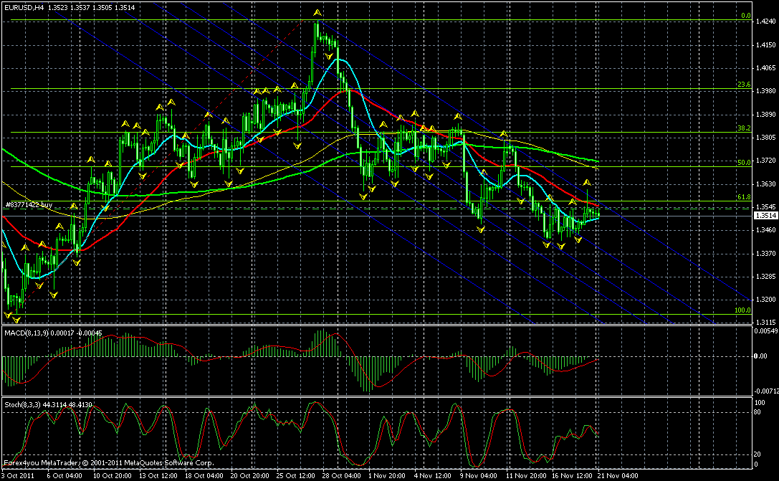This screenshot has width=779, height=481.
Task: Click the Stochastic scale value 80
Action: tap(757, 412)
